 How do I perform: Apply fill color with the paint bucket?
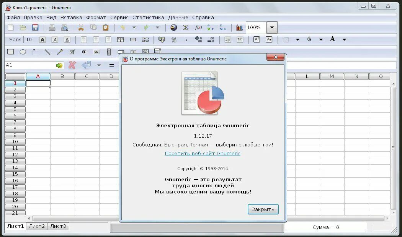pos(309,39)
